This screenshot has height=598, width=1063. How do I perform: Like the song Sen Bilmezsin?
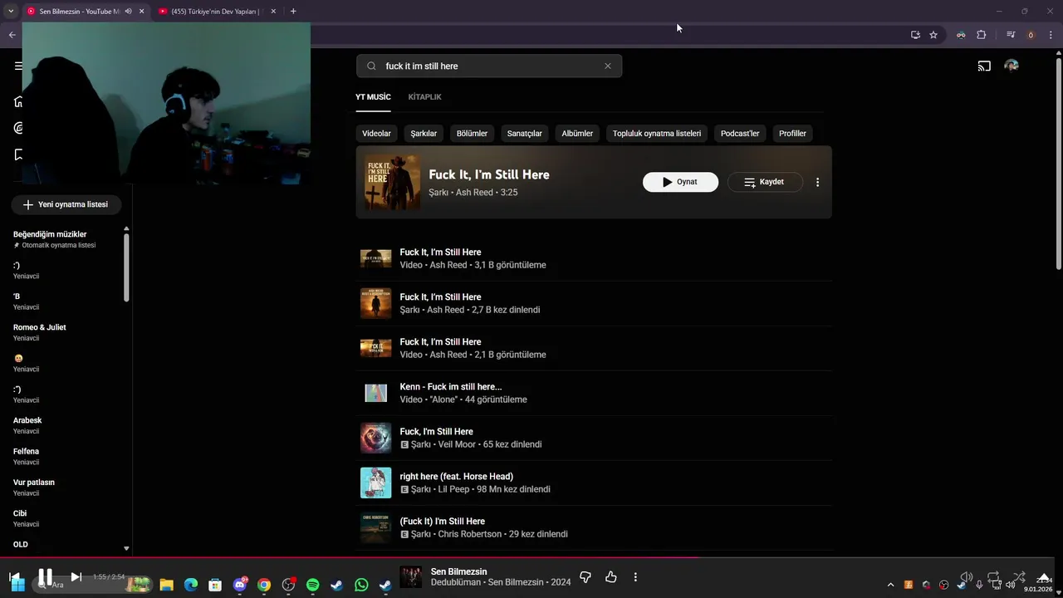[611, 577]
